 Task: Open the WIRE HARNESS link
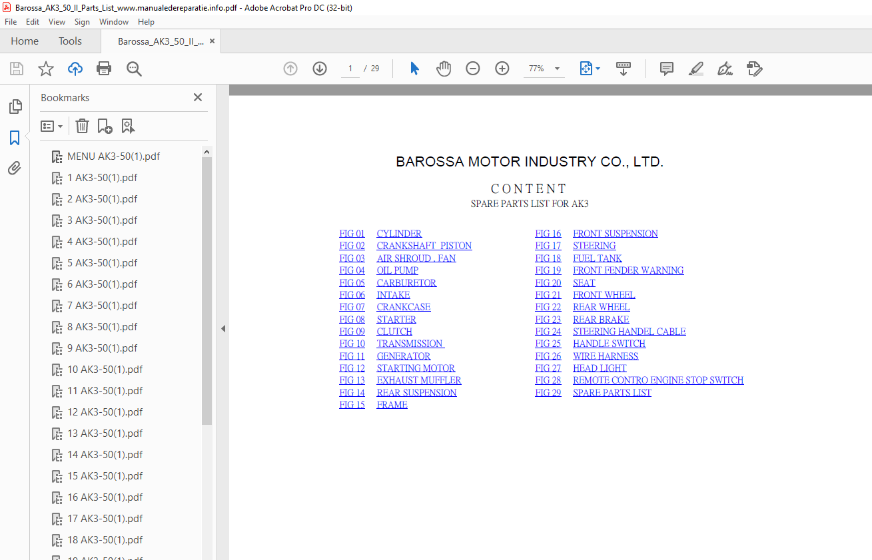click(606, 356)
